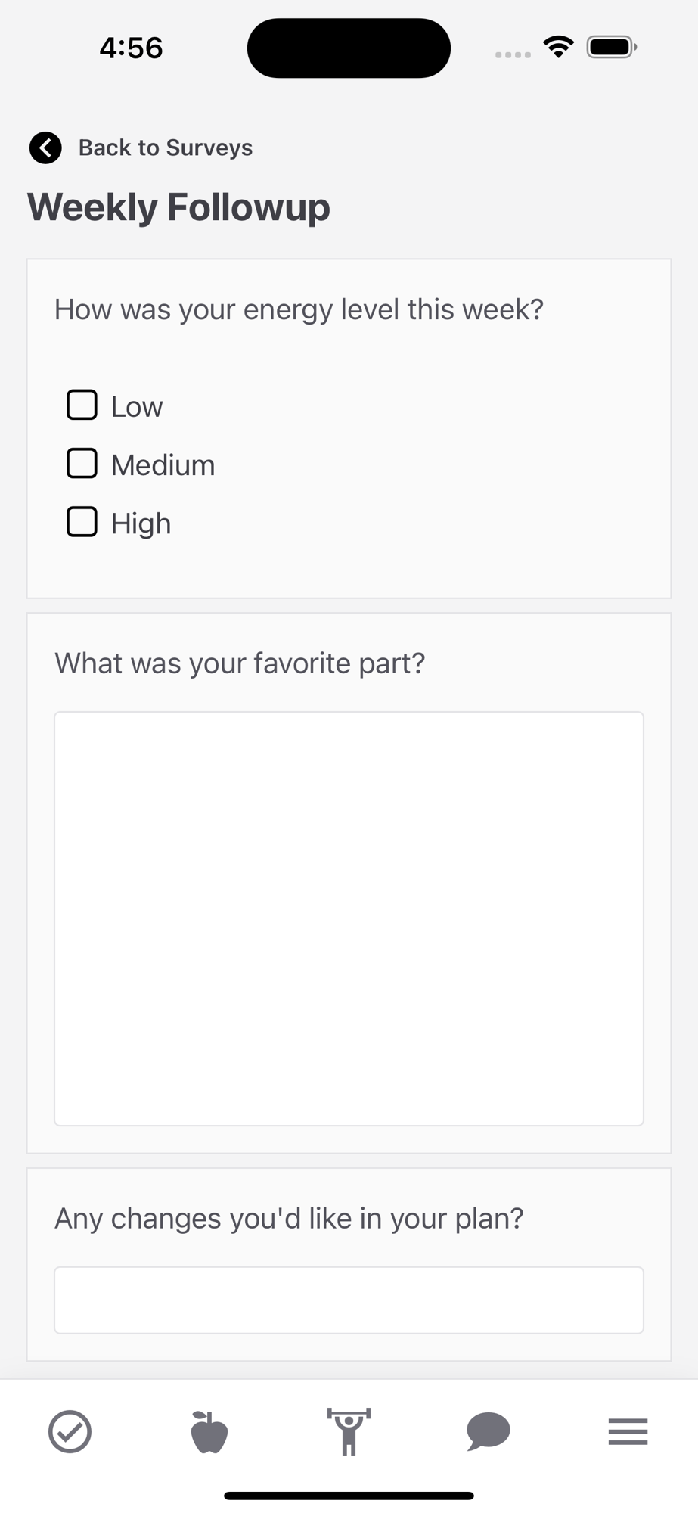Tap the Weekly Followup heading
Screen dimensions: 698x1513
coord(179,207)
